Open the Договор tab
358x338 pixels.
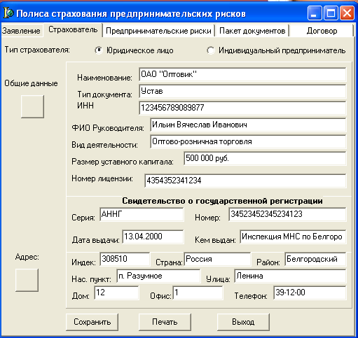tap(322, 31)
